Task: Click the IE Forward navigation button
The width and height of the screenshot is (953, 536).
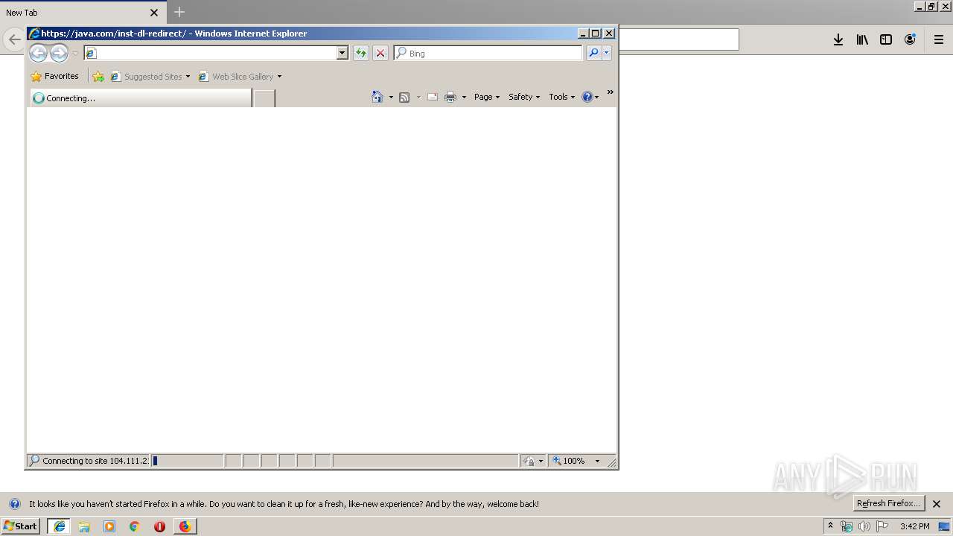Action: point(59,53)
